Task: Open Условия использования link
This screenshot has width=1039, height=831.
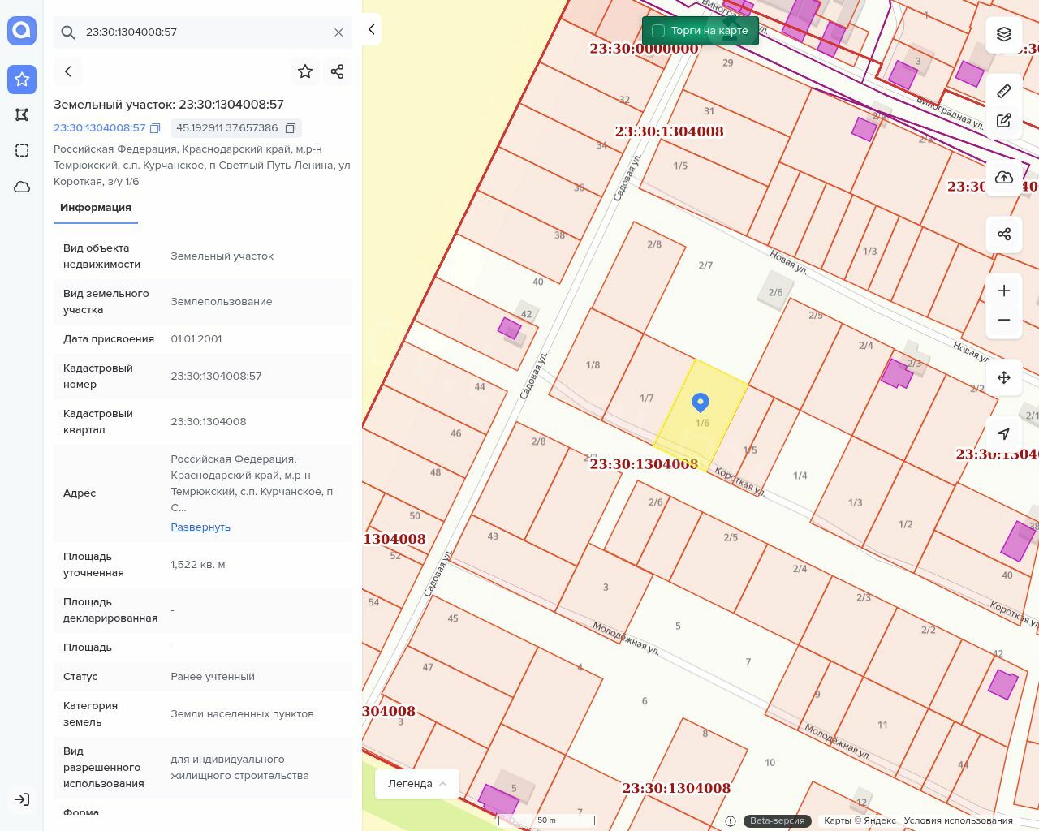Action: [958, 820]
